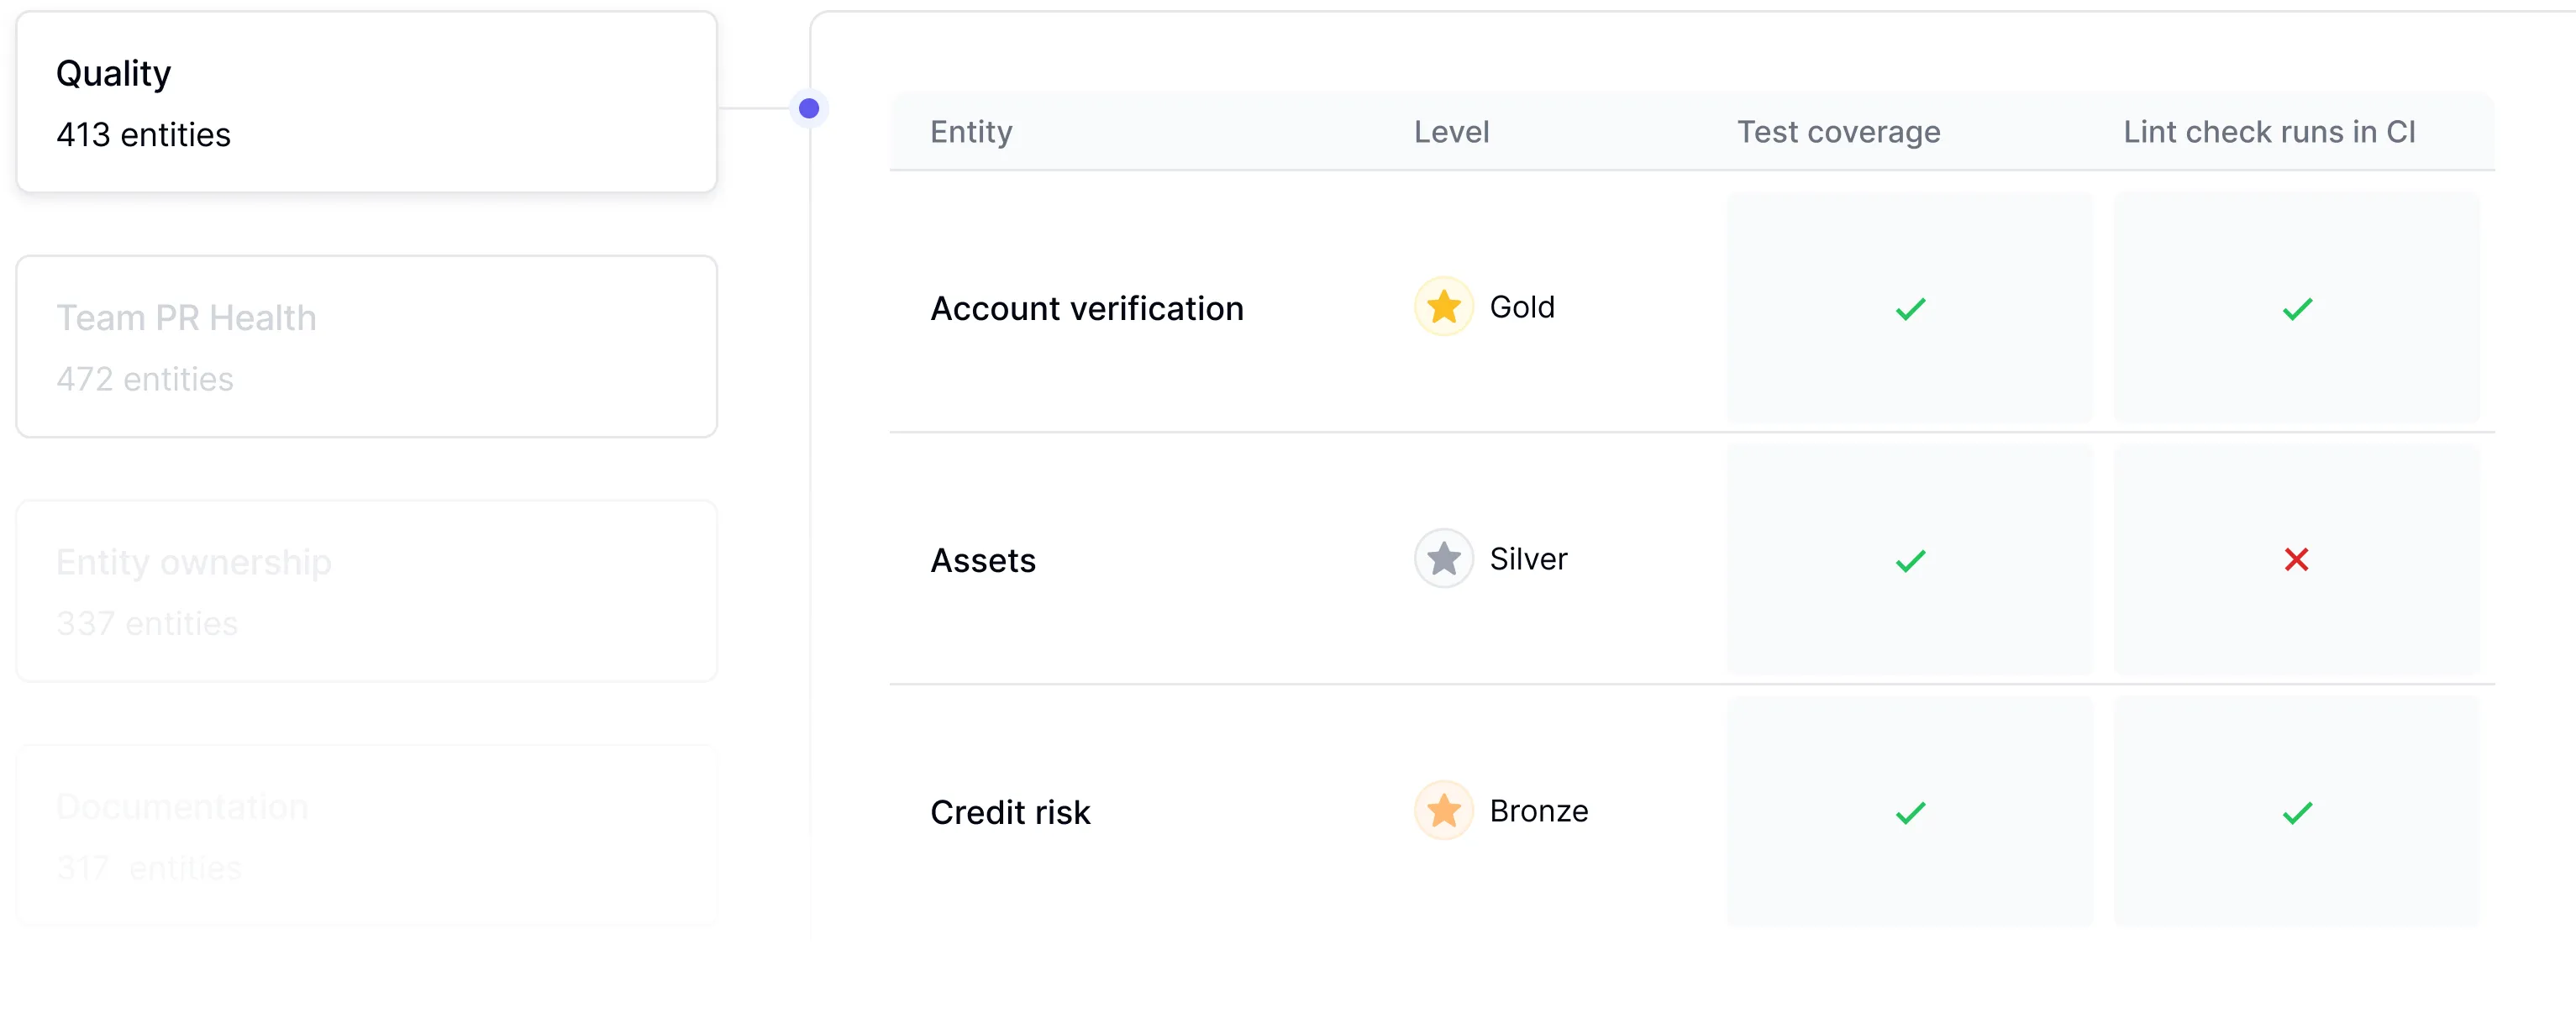Open the Entity ownership card
Screen dimensions: 2576x1018
pyautogui.click(x=367, y=591)
